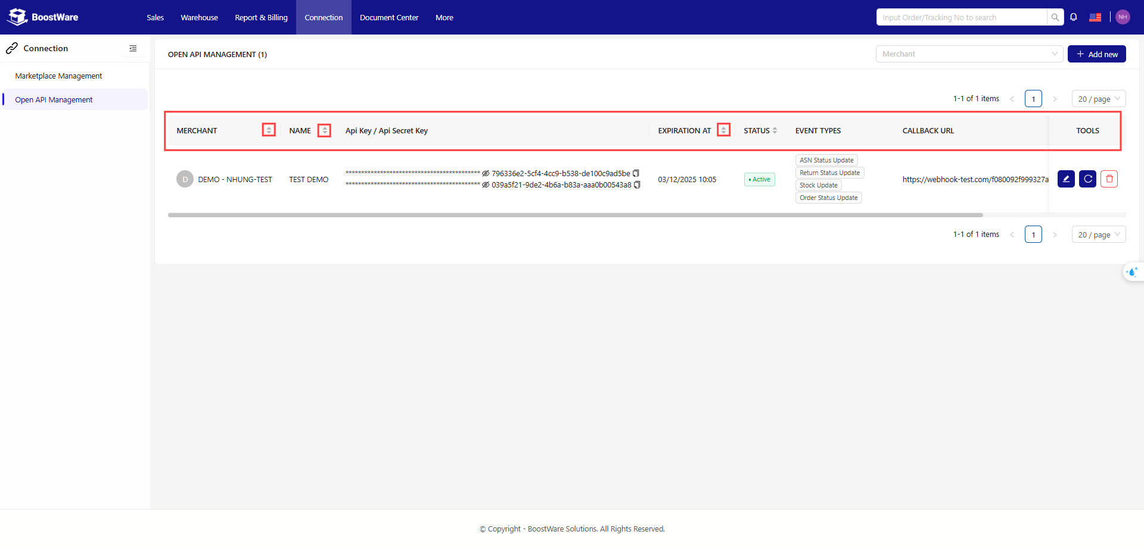Click the OPEN API MANAGEMENT (1) heading
The width and height of the screenshot is (1144, 547).
coord(217,54)
